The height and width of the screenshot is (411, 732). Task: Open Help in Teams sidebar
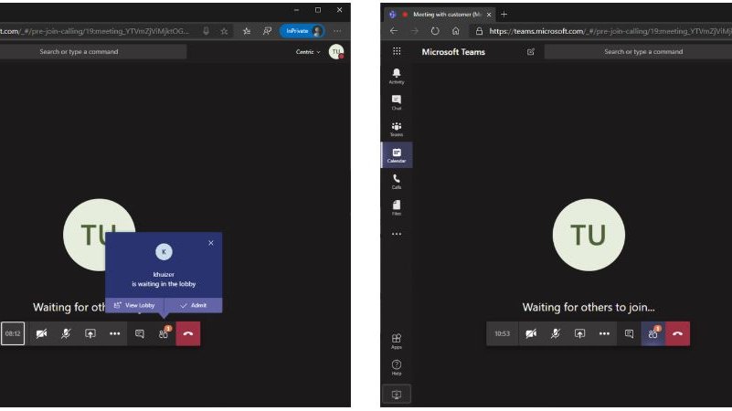click(397, 367)
